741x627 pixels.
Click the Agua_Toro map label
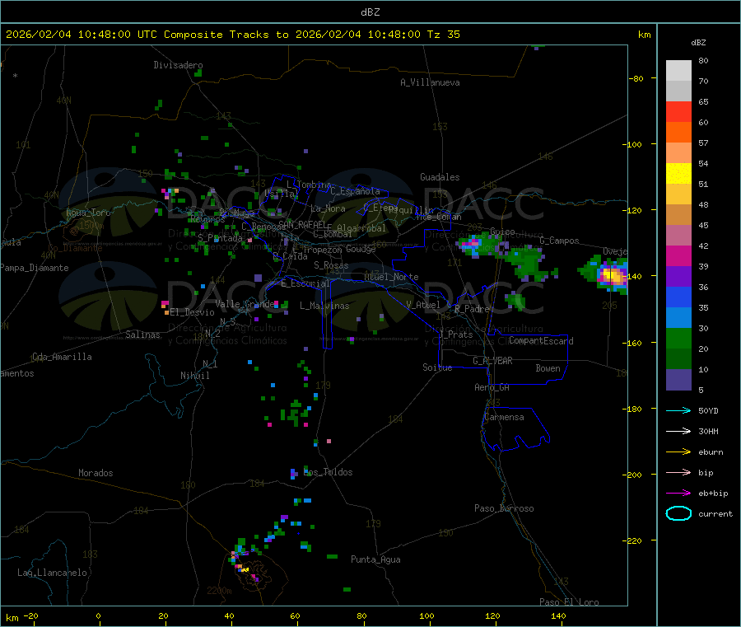(x=88, y=213)
